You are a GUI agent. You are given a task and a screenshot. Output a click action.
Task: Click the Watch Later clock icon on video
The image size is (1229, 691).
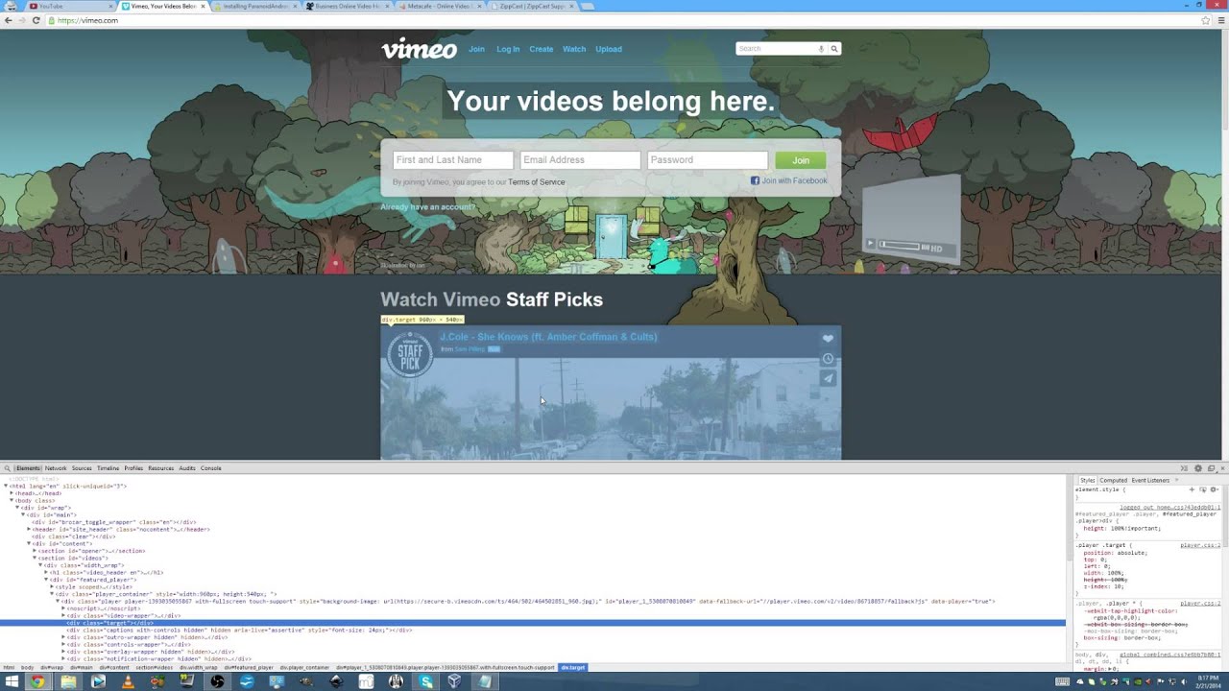(828, 359)
